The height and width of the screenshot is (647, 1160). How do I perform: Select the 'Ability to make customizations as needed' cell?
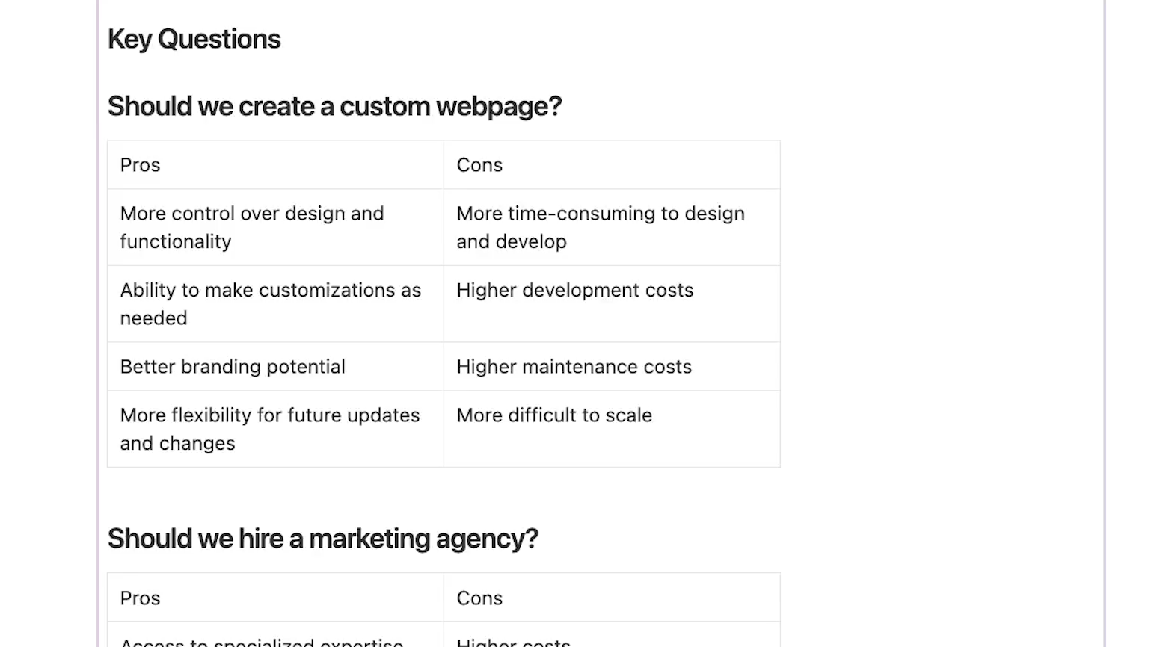pos(275,304)
